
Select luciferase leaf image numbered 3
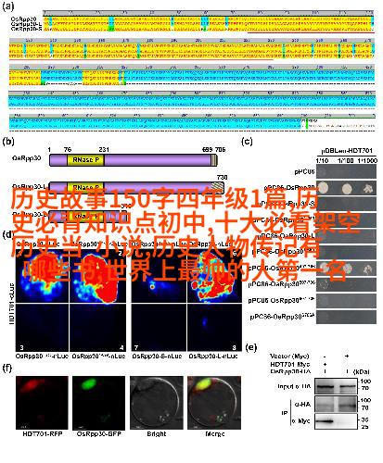[x=42, y=328]
